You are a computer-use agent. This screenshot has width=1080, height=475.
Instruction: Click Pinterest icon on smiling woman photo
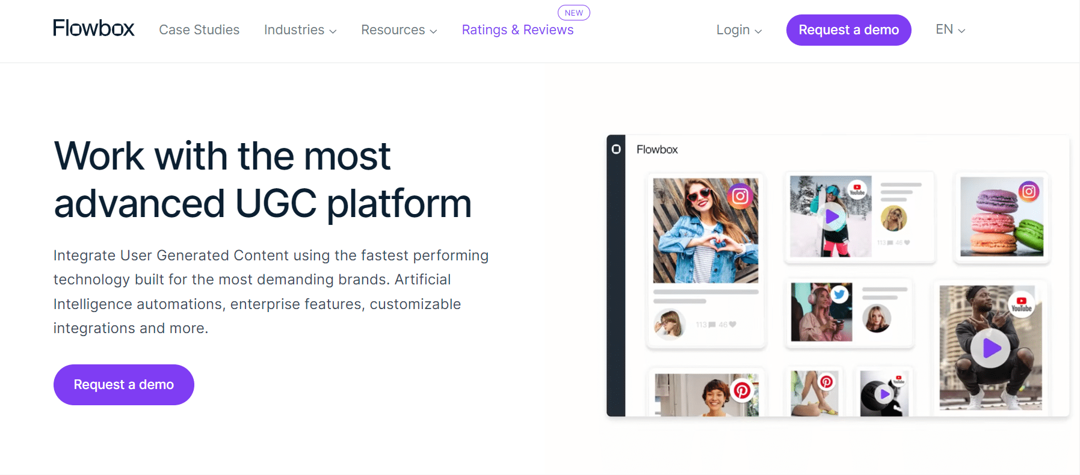point(742,390)
